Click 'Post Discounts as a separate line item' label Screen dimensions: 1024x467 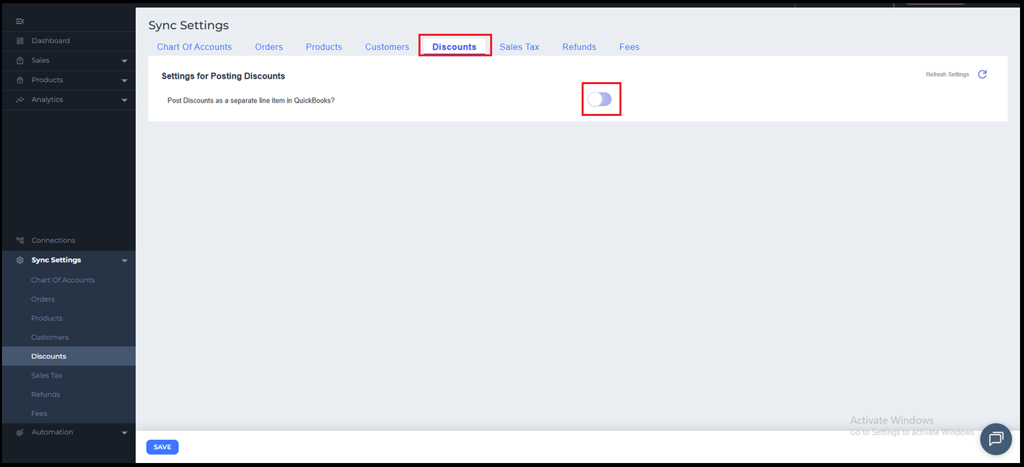(251, 101)
